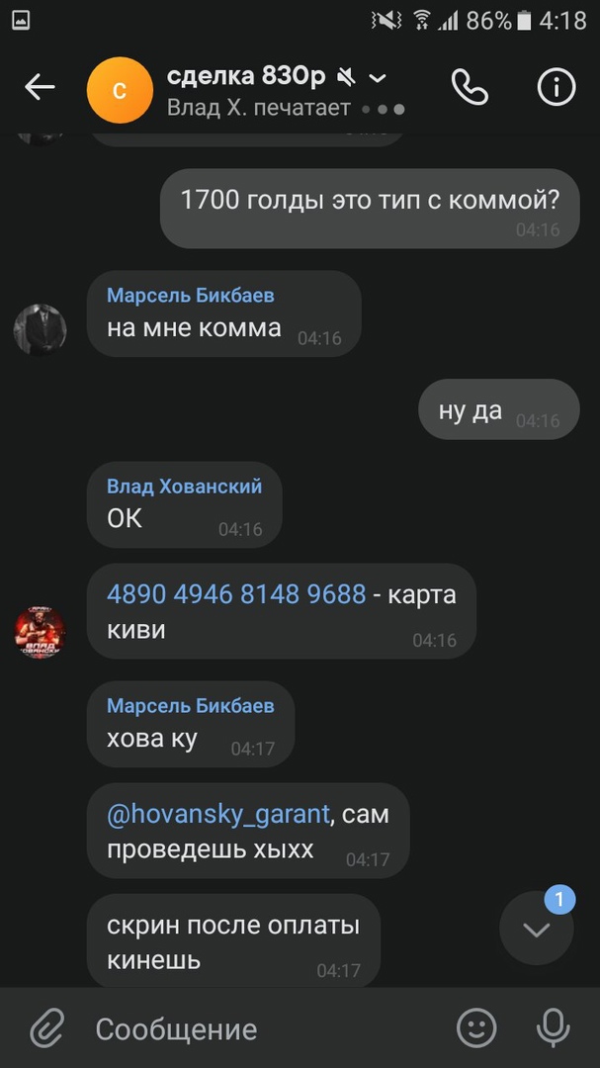Open the emoji smiley picker

click(x=476, y=1027)
